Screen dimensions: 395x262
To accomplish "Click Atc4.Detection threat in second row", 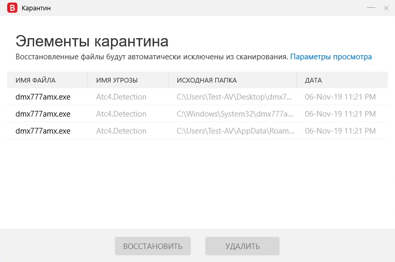I will (x=121, y=113).
